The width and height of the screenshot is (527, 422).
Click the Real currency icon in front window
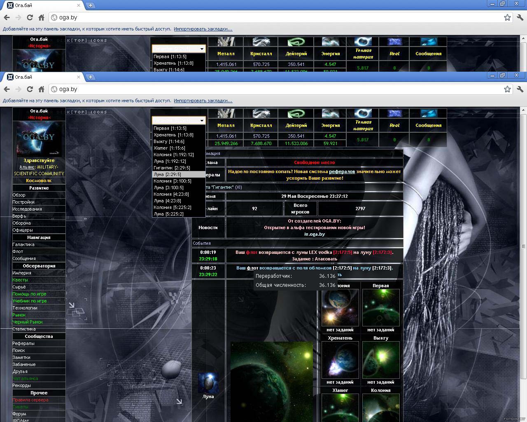394,113
